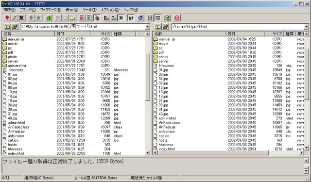311x182 pixels.
Task: Enable EUC kanji code conversion button
Action: point(106,18)
